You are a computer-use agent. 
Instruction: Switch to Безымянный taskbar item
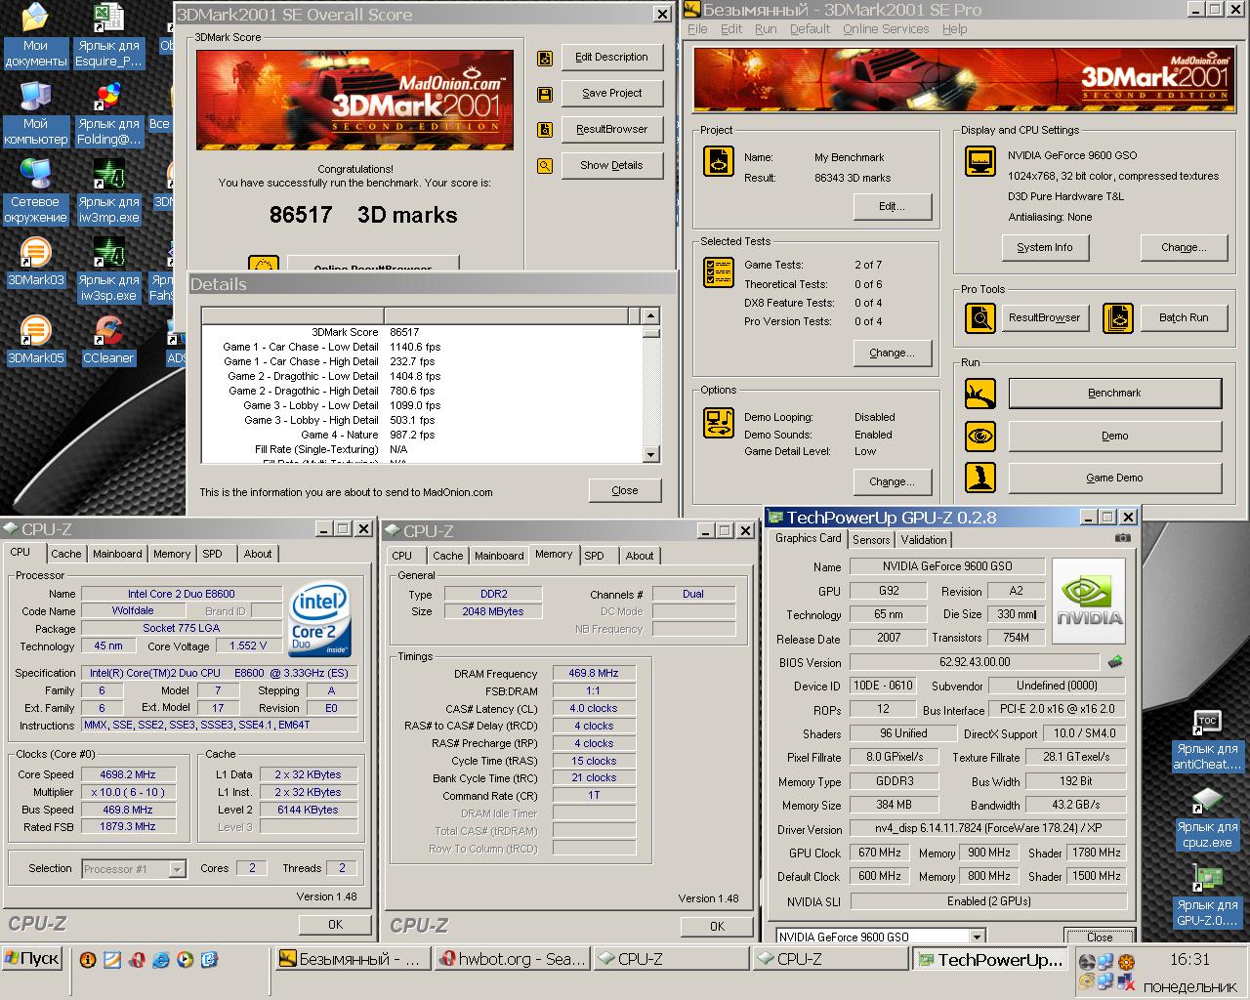click(x=353, y=959)
